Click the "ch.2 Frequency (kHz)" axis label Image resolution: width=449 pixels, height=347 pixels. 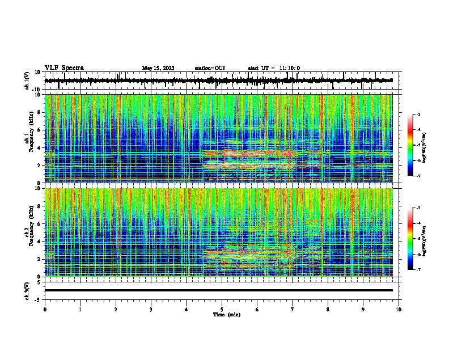click(29, 226)
